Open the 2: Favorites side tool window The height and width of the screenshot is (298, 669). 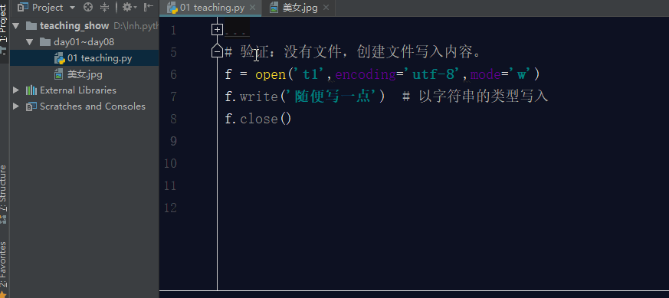(x=3, y=269)
